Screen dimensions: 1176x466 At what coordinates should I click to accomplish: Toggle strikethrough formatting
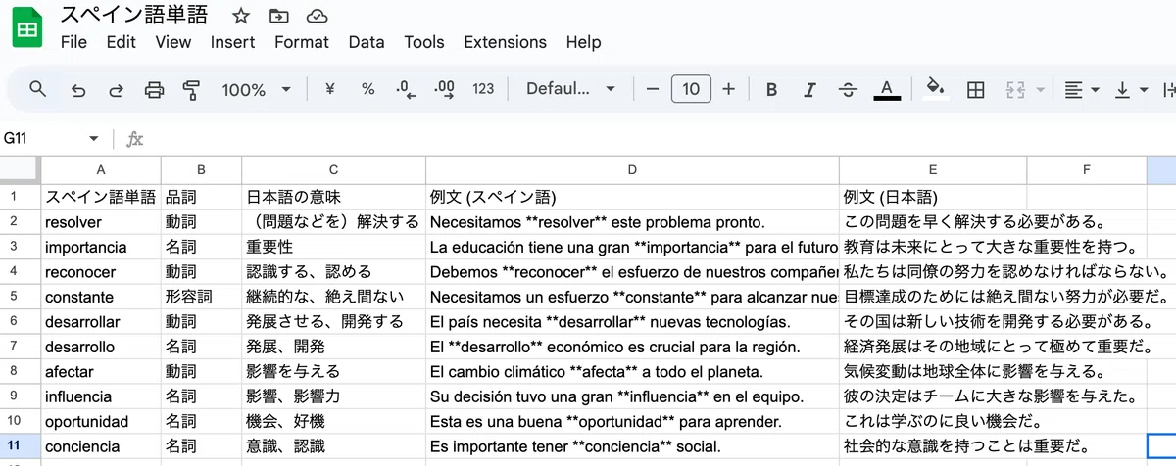[848, 90]
